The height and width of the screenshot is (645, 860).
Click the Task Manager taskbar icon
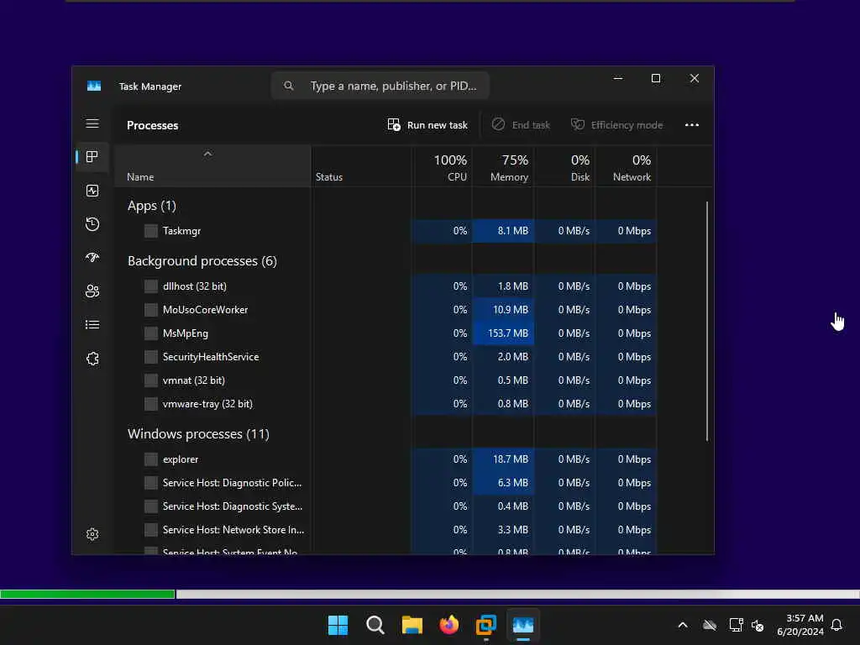[522, 625]
